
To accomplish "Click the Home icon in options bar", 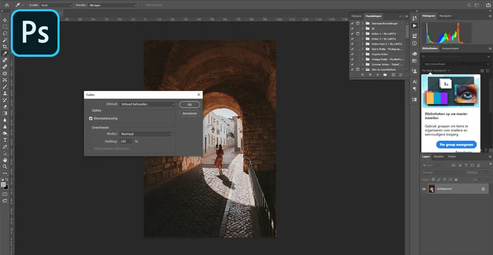I will coord(7,5).
